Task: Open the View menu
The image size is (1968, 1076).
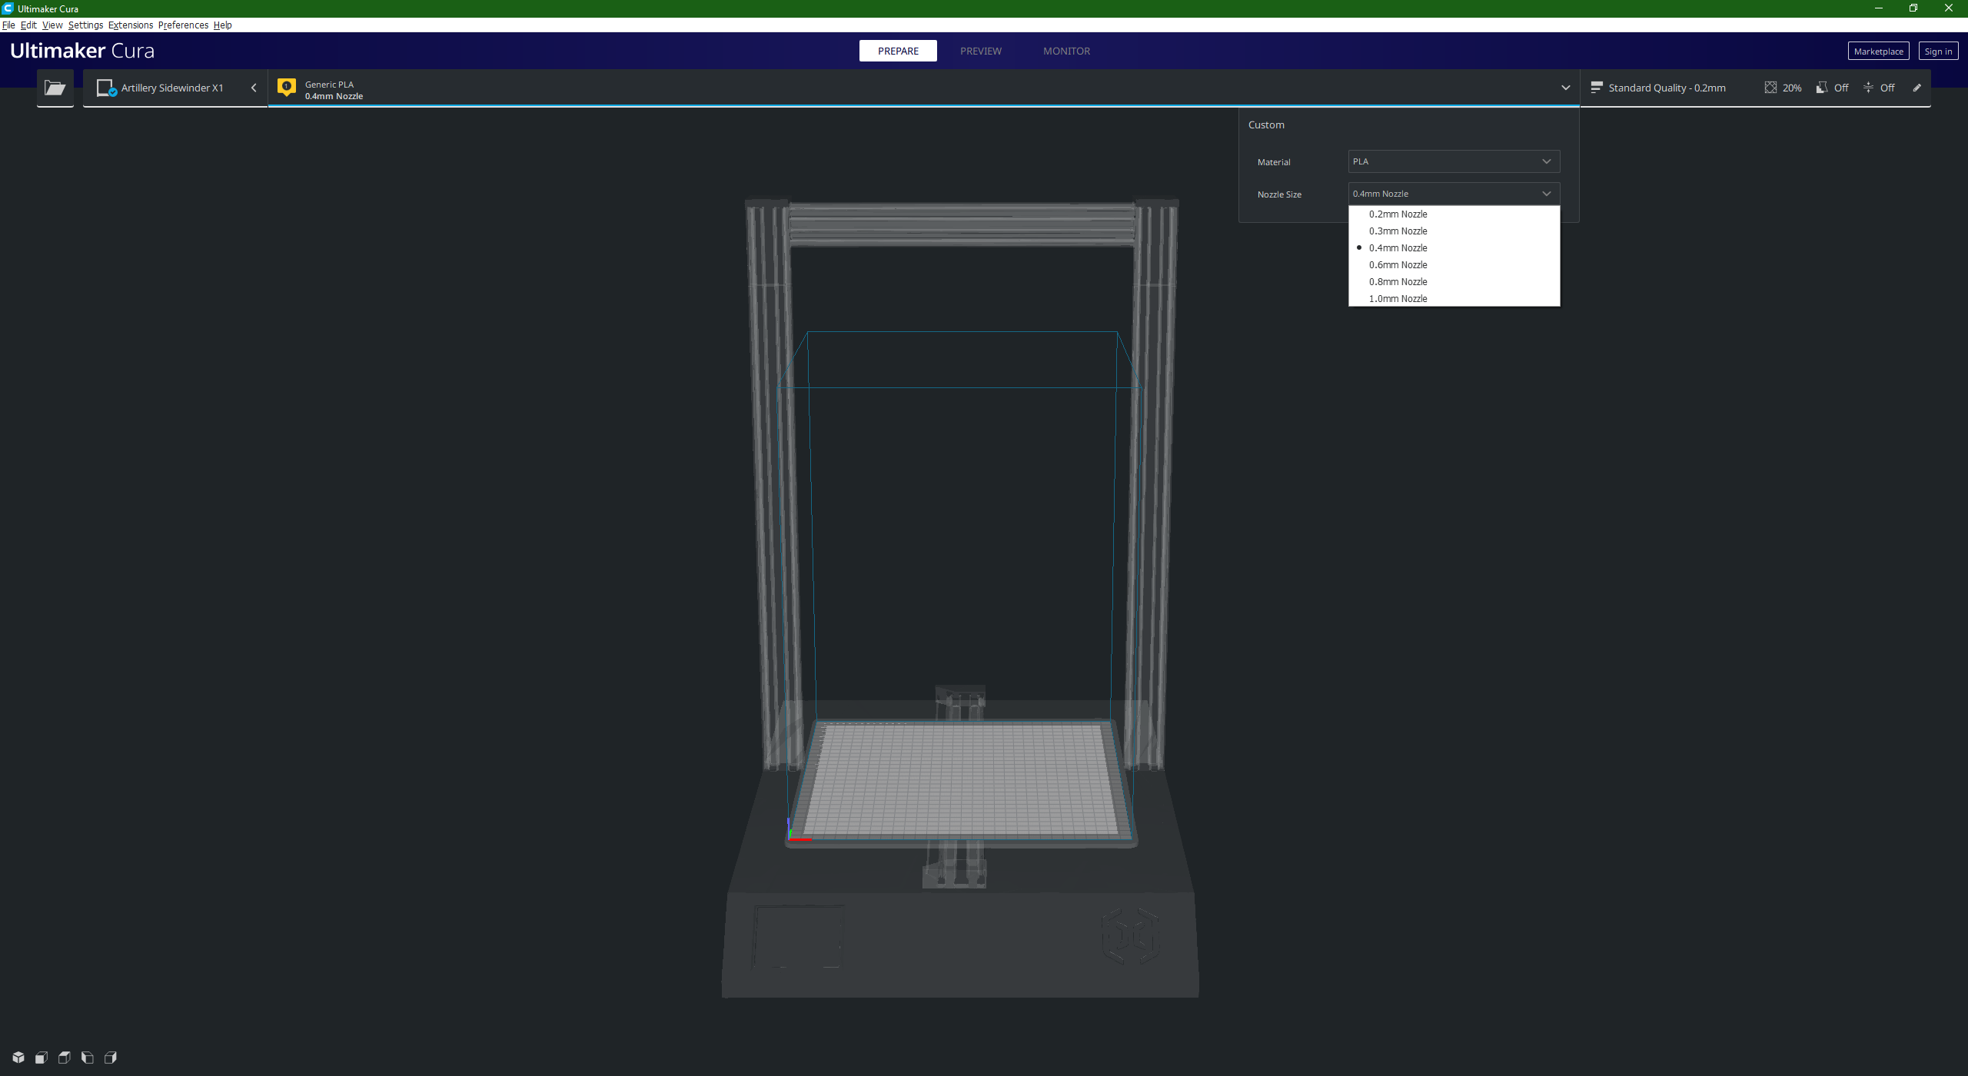Action: tap(52, 25)
